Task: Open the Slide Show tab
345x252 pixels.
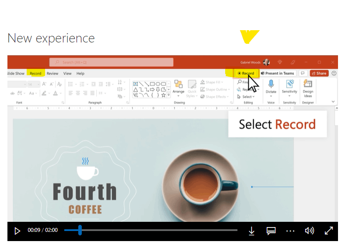Action: point(16,73)
